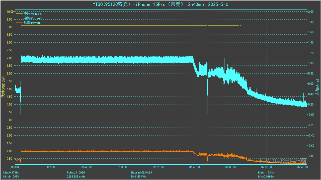The image size is (321, 180).
Task: Click the 01:00:00 time axis marker
Action: 123,167
